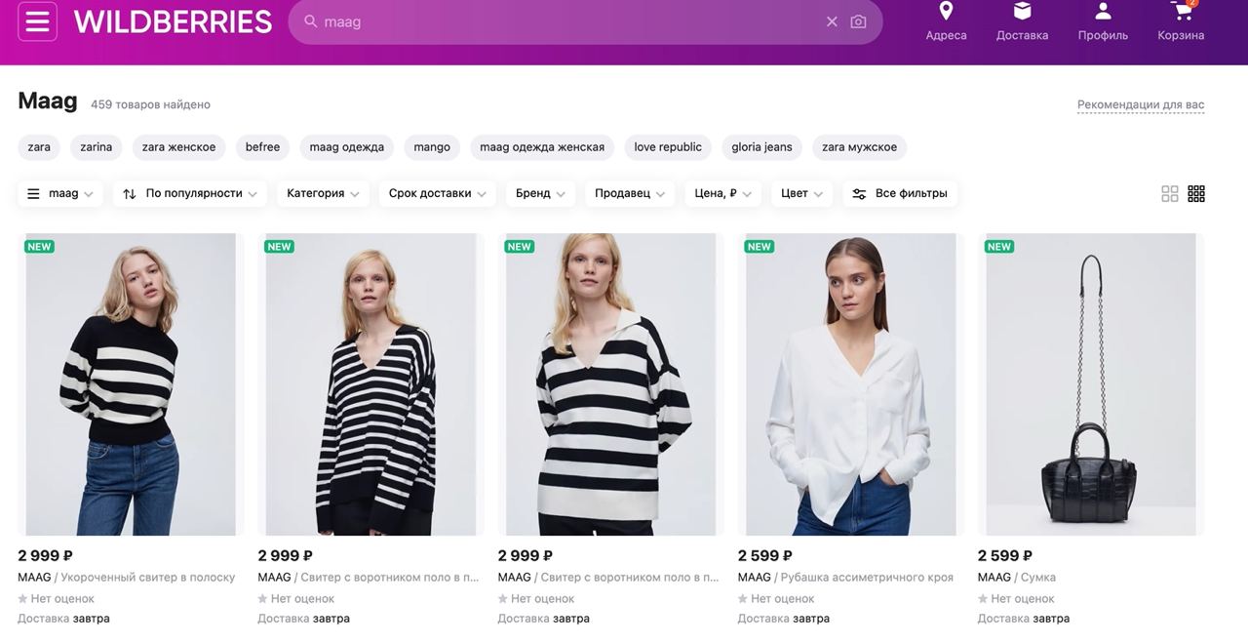This screenshot has height=643, width=1248.
Task: Switch to compact grid view
Action: (x=1196, y=193)
